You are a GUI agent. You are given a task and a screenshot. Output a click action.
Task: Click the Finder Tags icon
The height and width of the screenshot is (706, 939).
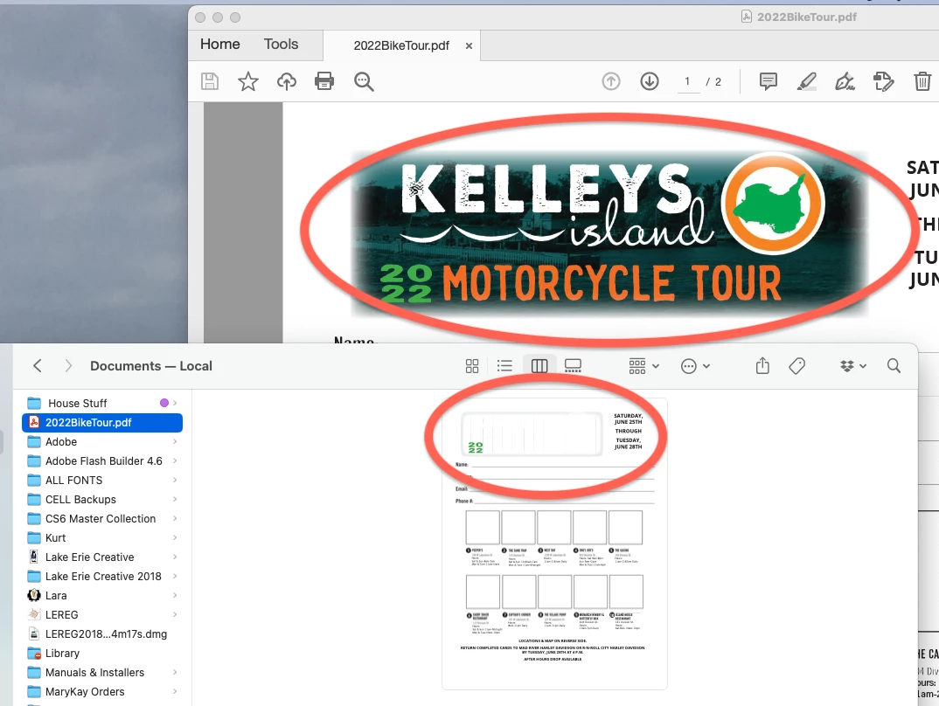click(797, 365)
